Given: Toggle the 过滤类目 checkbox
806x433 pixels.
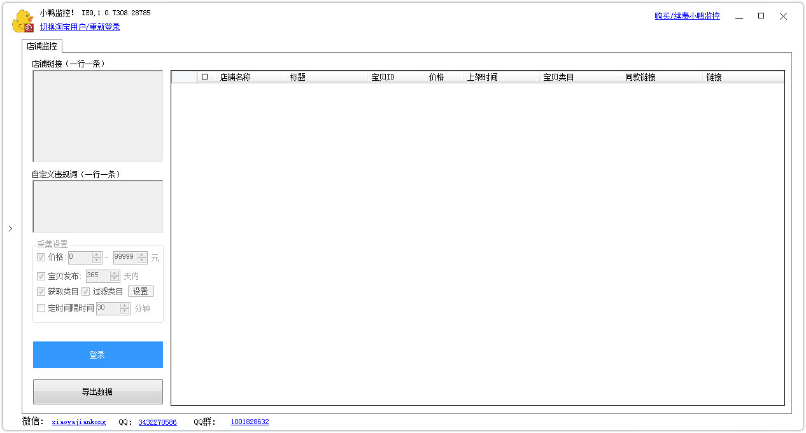Looking at the screenshot, I should click(86, 291).
